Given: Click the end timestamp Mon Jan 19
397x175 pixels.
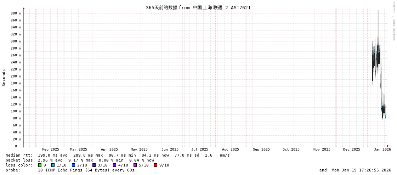Looking at the screenshot, I should (x=355, y=170).
